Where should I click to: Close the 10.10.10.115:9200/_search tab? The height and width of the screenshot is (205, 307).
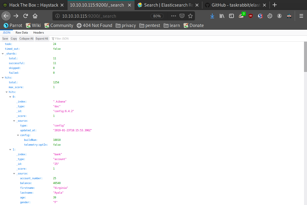[x=130, y=5]
